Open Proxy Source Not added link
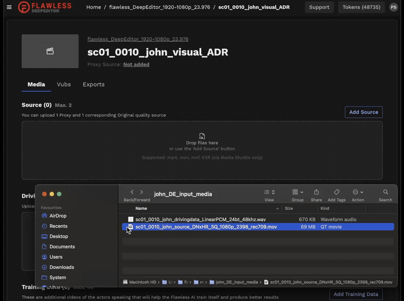Viewport: 404px width, 301px height. click(136, 64)
